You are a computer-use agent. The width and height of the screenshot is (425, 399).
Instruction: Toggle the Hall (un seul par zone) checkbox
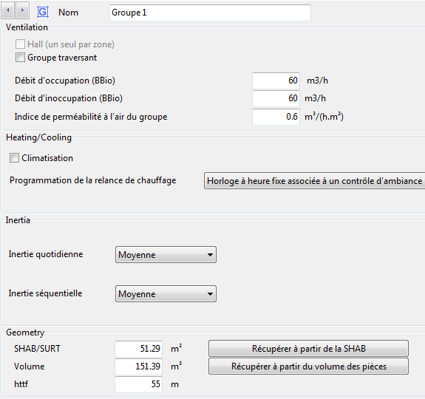(20, 44)
